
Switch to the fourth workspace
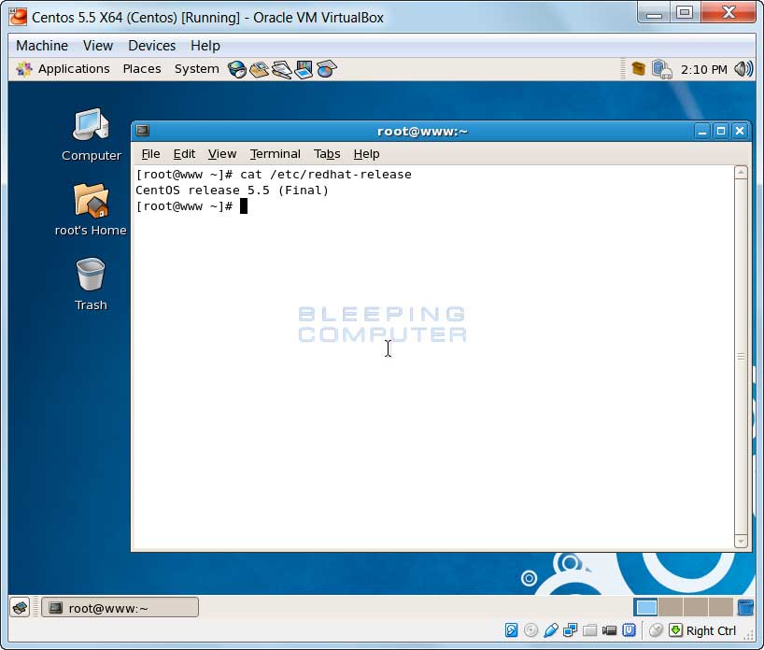721,608
